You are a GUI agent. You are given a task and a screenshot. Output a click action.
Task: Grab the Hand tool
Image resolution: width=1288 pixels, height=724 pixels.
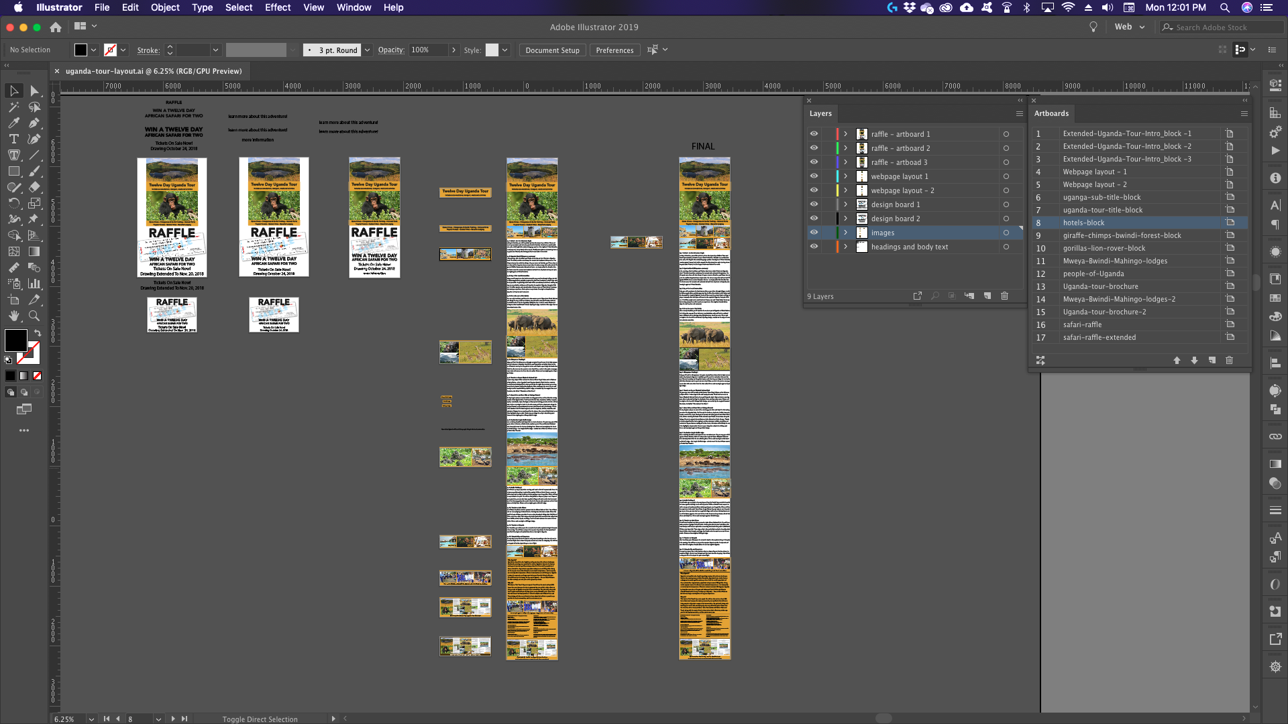point(13,316)
